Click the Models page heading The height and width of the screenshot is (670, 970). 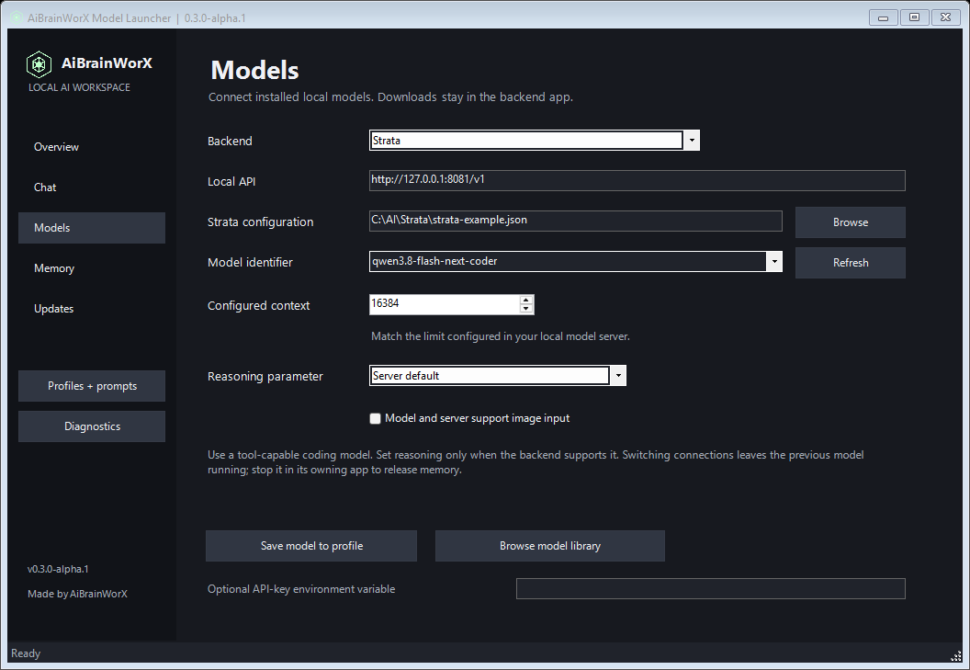click(254, 70)
